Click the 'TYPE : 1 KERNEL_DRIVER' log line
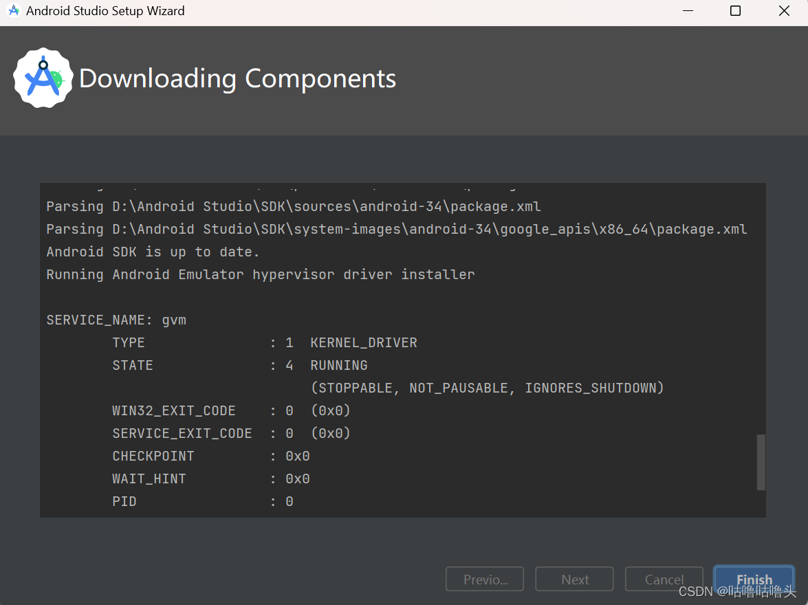Image resolution: width=808 pixels, height=605 pixels. click(265, 342)
